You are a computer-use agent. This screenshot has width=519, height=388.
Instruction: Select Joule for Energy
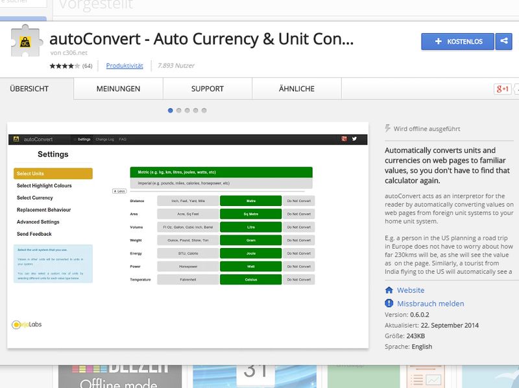coord(250,253)
